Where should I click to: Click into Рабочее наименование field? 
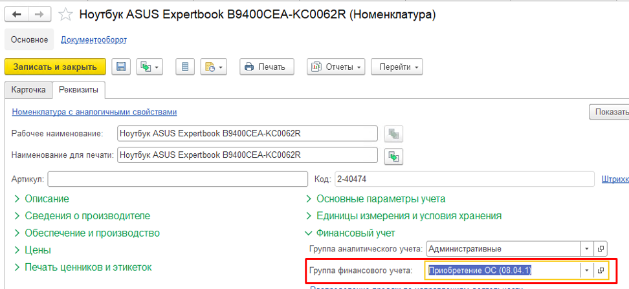[247, 134]
